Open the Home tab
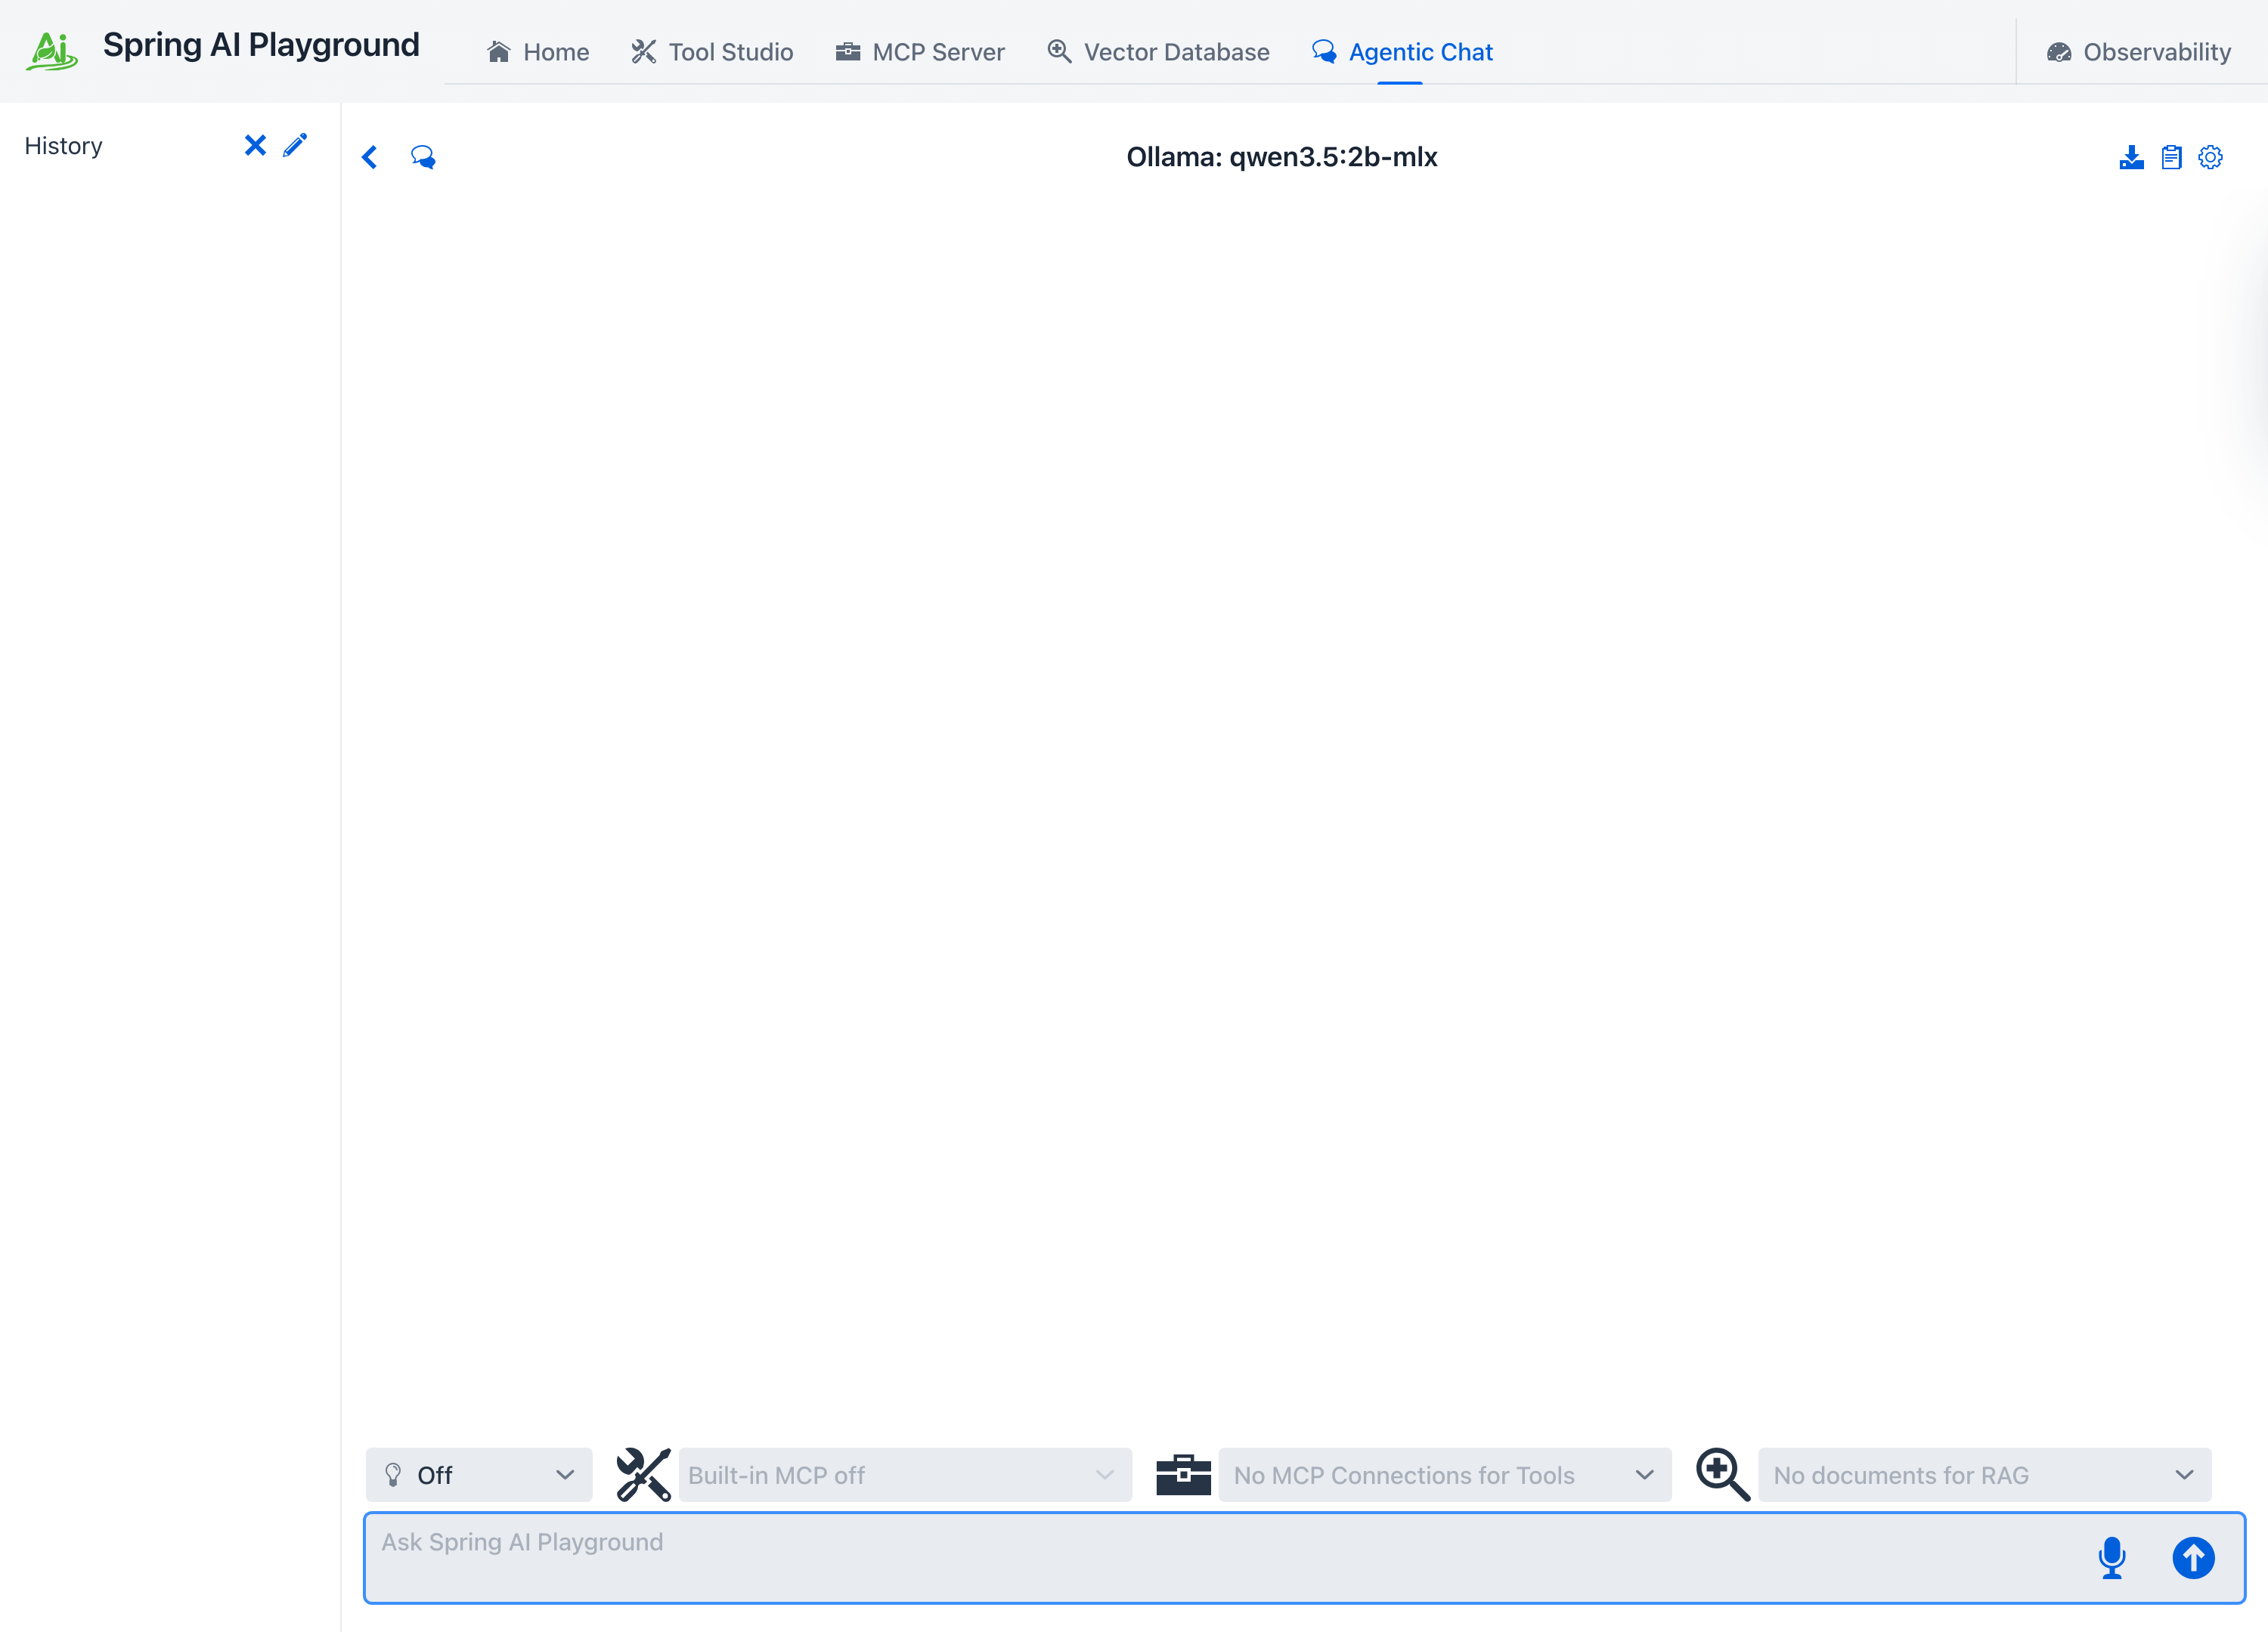 pyautogui.click(x=538, y=52)
